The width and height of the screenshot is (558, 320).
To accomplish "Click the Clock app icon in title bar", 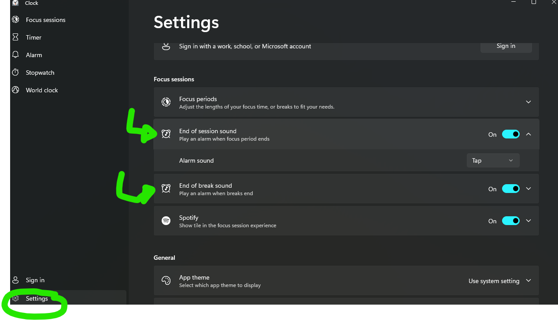I will tap(15, 3).
